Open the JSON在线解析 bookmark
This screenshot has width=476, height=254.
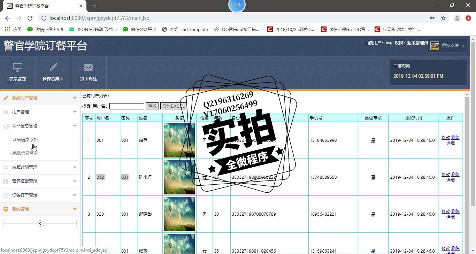pyautogui.click(x=93, y=29)
